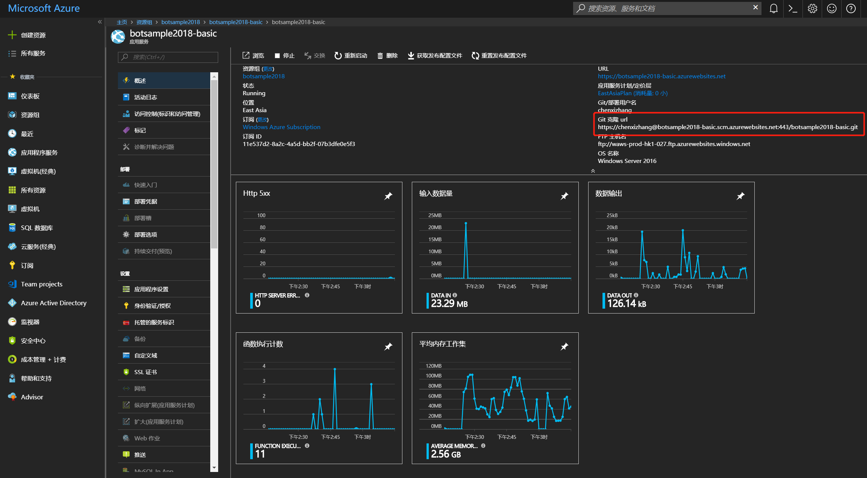867x478 pixels.
Task: Open Cloud Shell terminal icon
Action: [x=793, y=9]
